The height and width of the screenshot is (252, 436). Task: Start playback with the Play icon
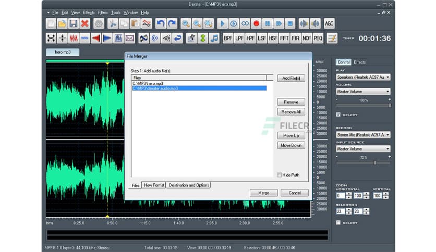pyautogui.click(x=223, y=23)
